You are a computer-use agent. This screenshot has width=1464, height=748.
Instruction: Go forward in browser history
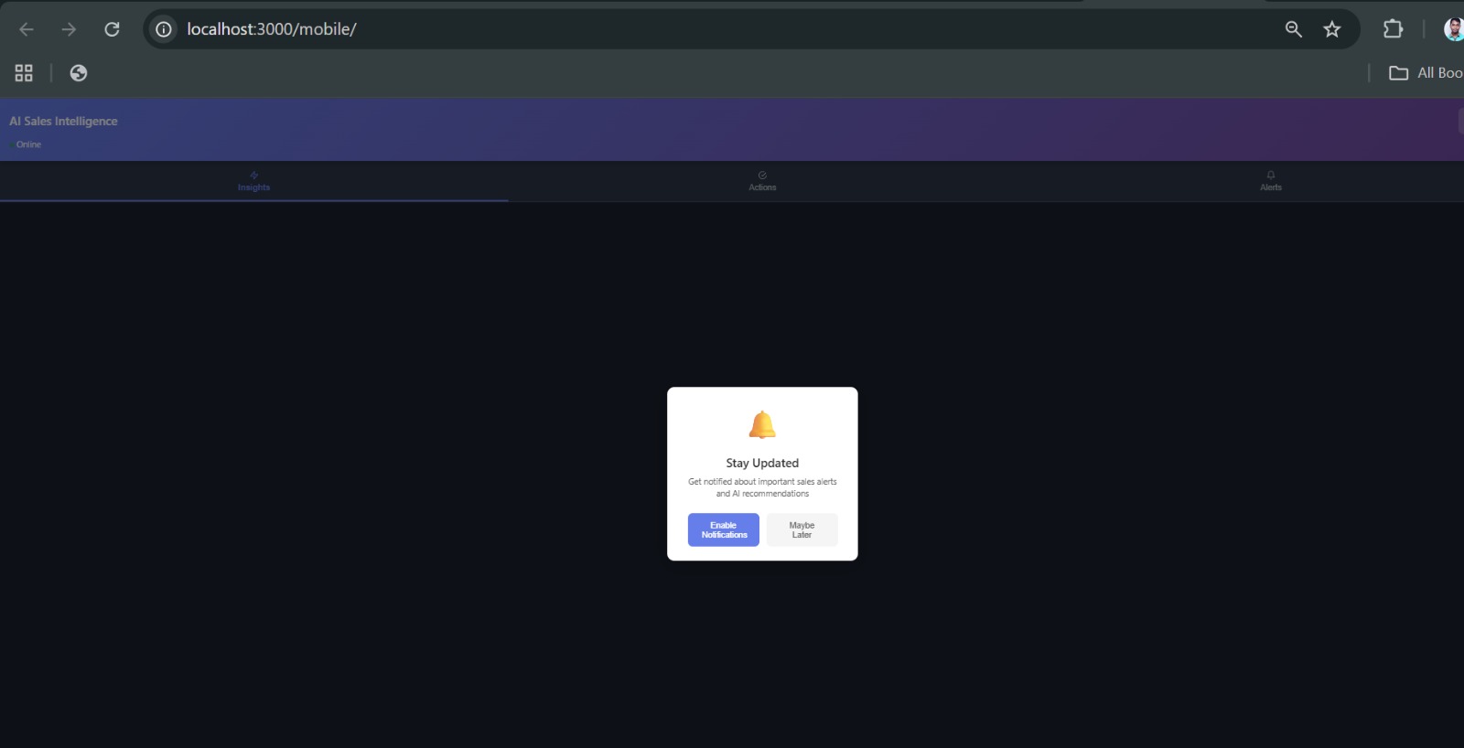pyautogui.click(x=69, y=29)
